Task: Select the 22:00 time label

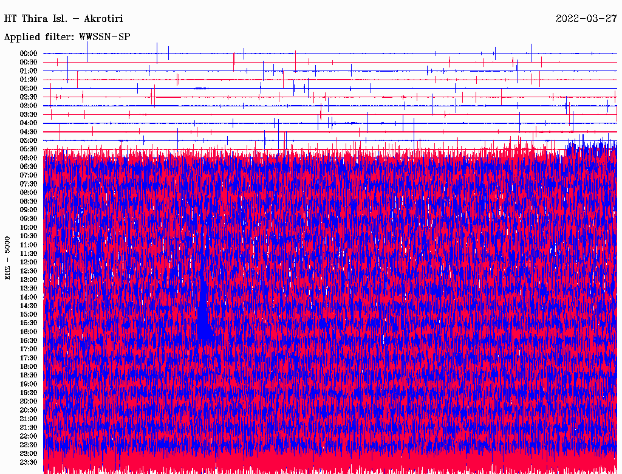Action: tap(29, 436)
